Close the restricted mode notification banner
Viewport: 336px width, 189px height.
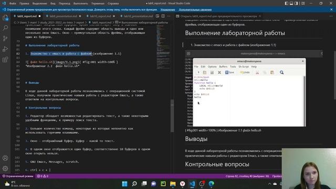pyautogui.click(x=331, y=9)
